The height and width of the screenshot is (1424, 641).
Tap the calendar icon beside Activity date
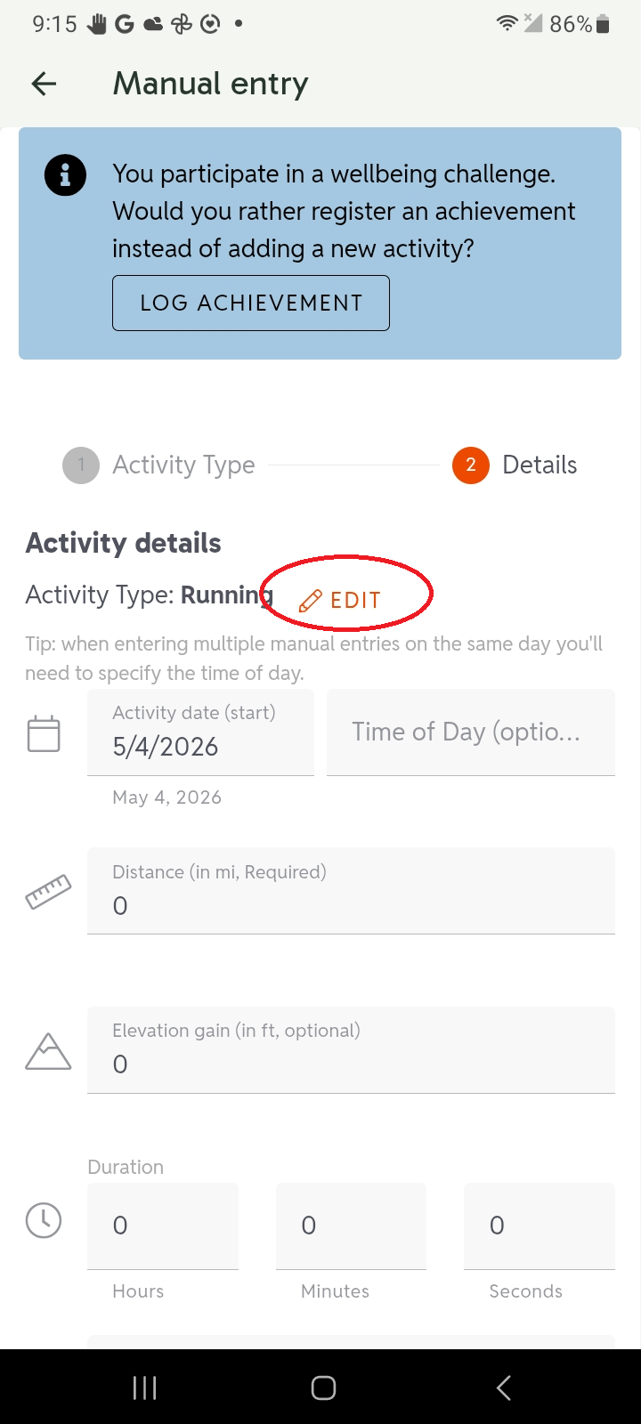coord(44,733)
